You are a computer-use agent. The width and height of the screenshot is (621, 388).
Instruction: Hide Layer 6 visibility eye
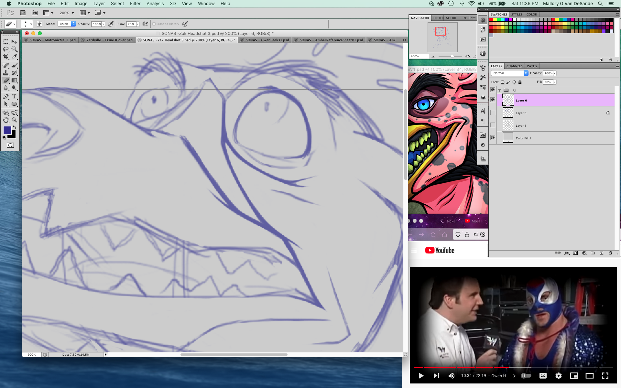click(493, 100)
